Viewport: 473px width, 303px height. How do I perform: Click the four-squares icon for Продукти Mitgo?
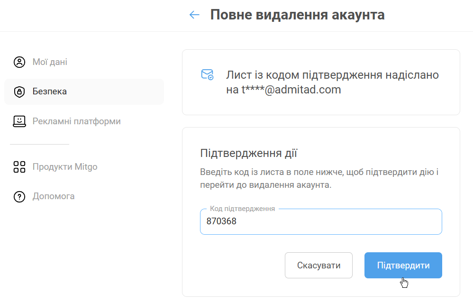19,167
